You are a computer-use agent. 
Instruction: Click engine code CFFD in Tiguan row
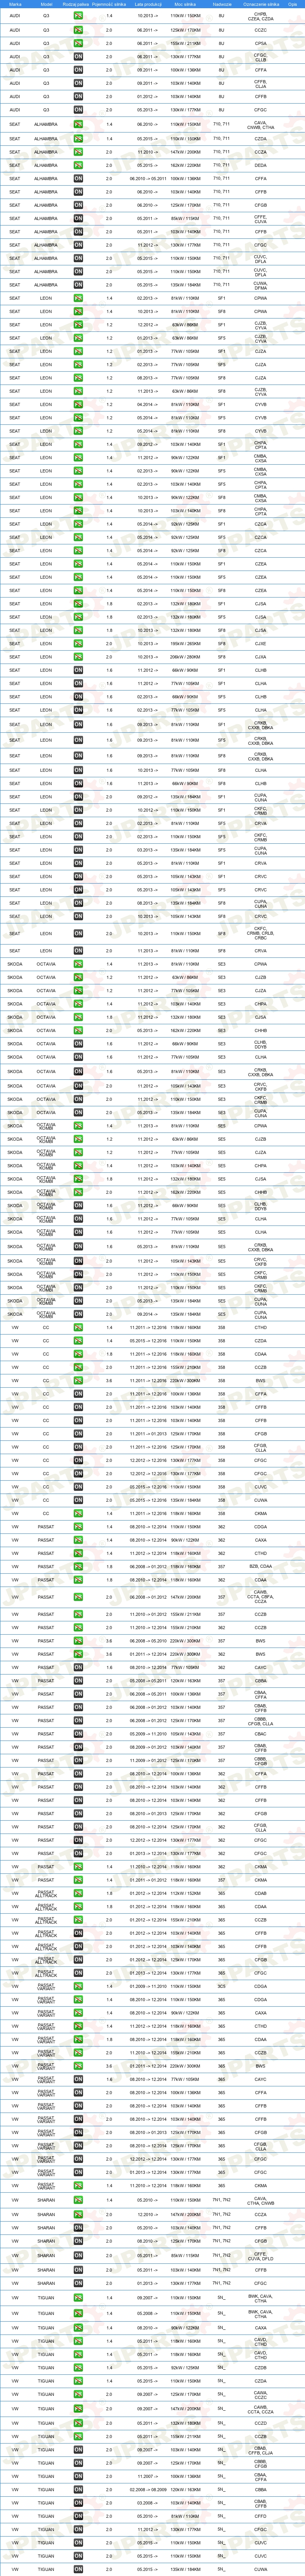pos(260,2516)
